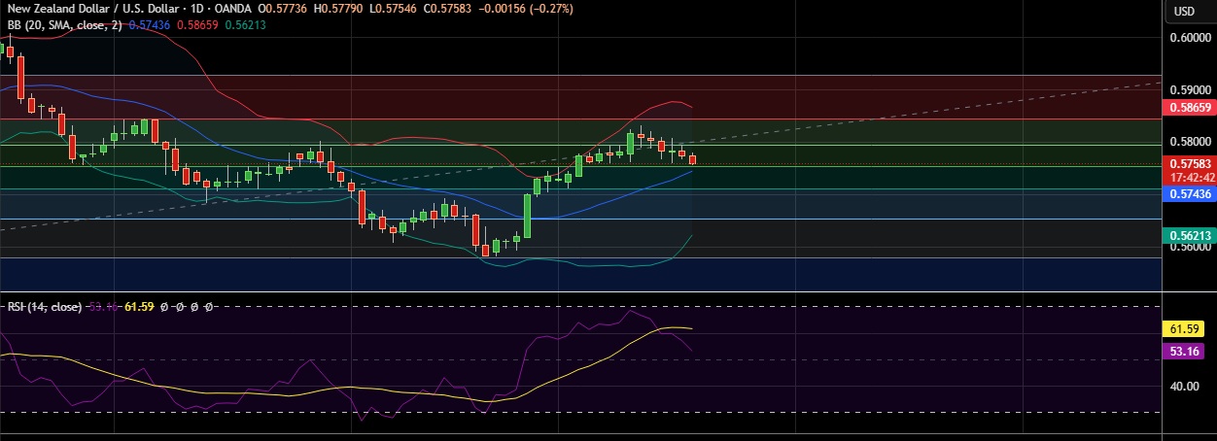Click the change value −0.00156 (−0.27%)
This screenshot has width=1217, height=441.
point(528,9)
